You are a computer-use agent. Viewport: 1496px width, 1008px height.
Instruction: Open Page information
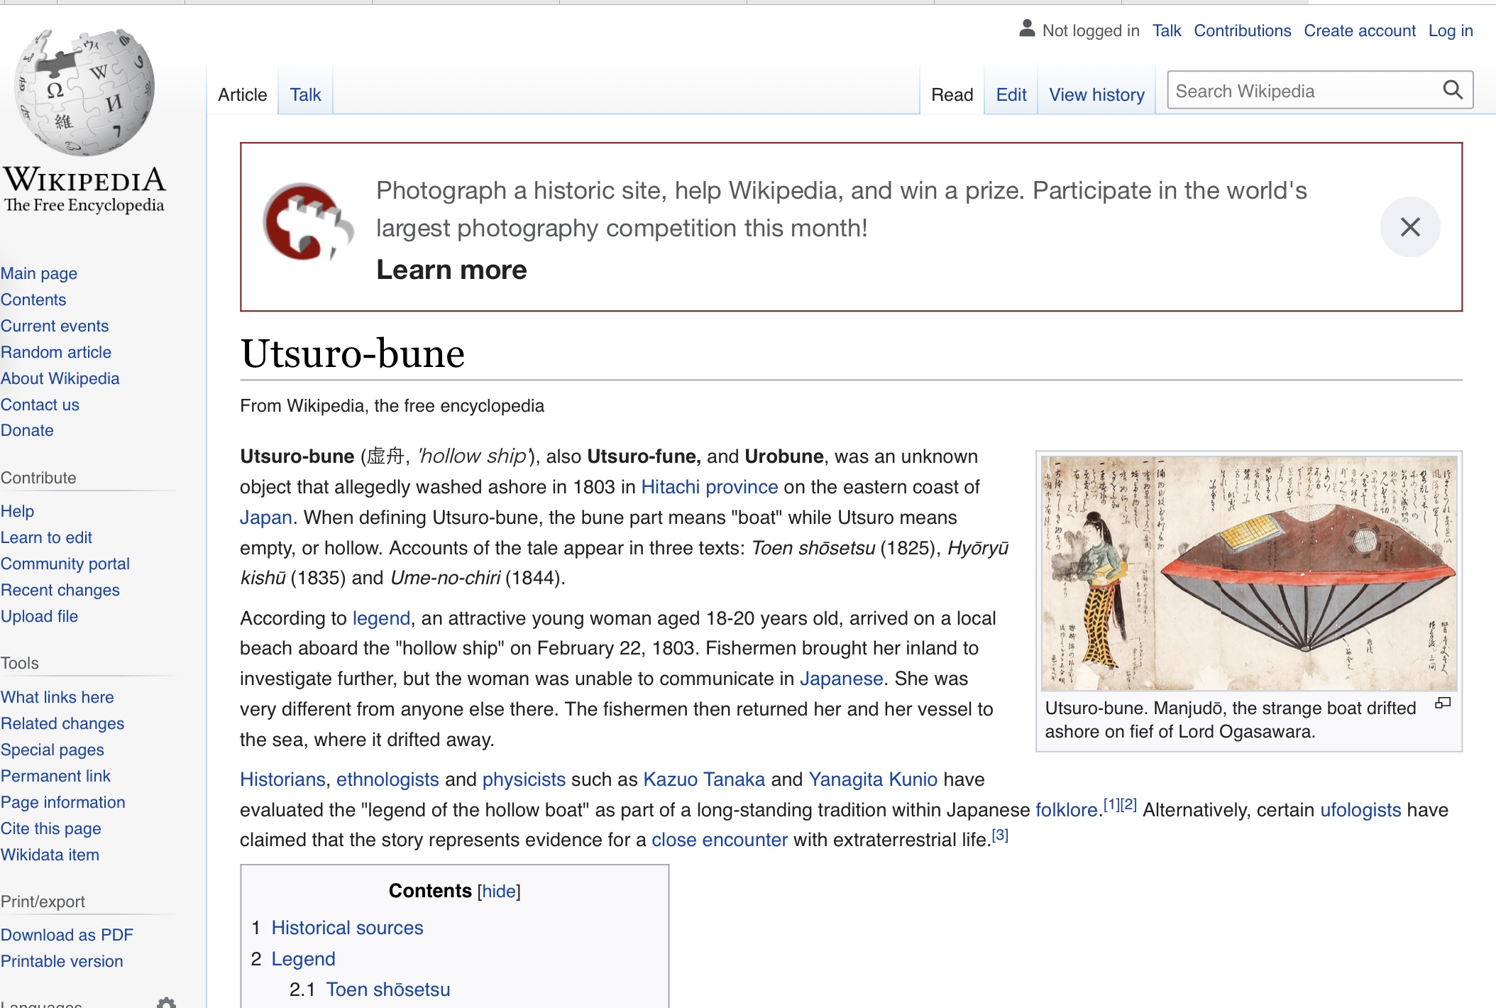pos(63,802)
